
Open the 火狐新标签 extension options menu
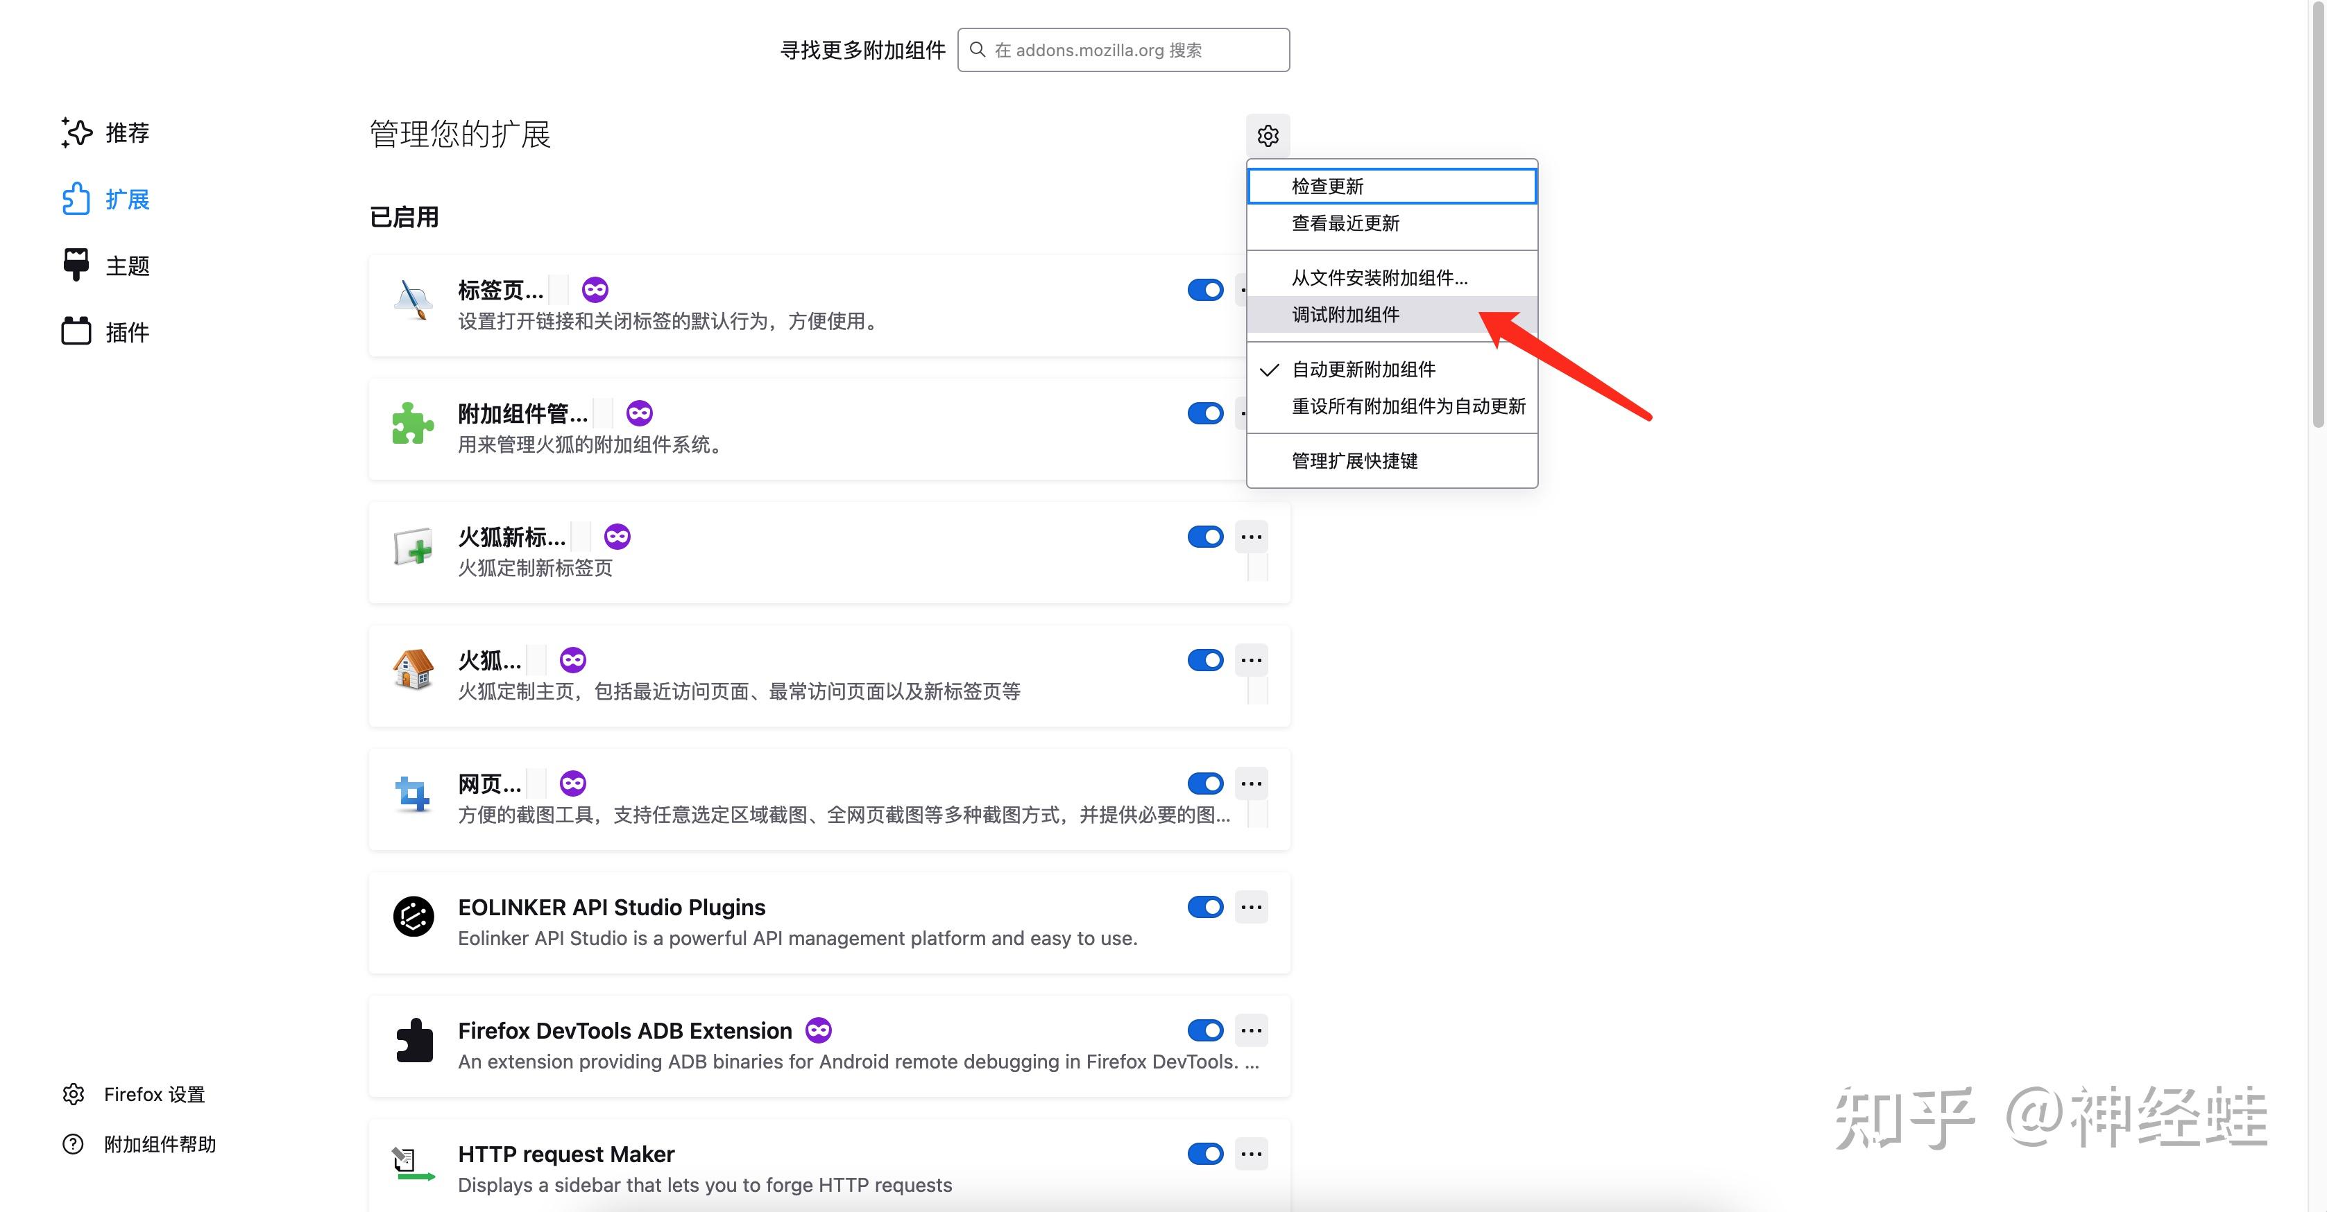tap(1252, 536)
